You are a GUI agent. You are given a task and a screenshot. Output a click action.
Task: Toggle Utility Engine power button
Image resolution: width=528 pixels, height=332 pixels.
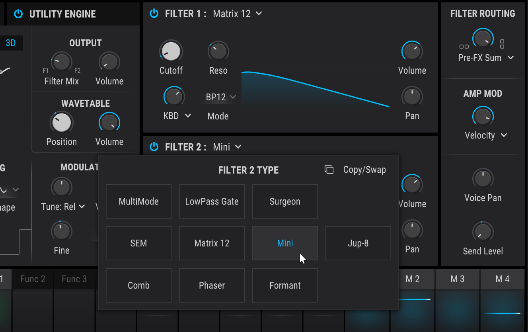pos(18,14)
